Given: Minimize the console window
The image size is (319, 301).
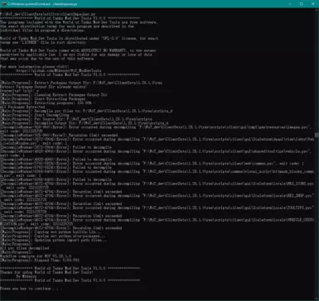Looking at the screenshot, I should [290, 4].
